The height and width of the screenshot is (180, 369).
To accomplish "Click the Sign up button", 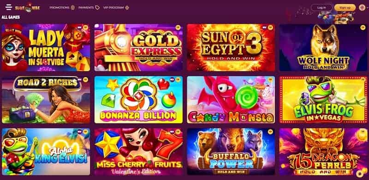I will pyautogui.click(x=345, y=7).
